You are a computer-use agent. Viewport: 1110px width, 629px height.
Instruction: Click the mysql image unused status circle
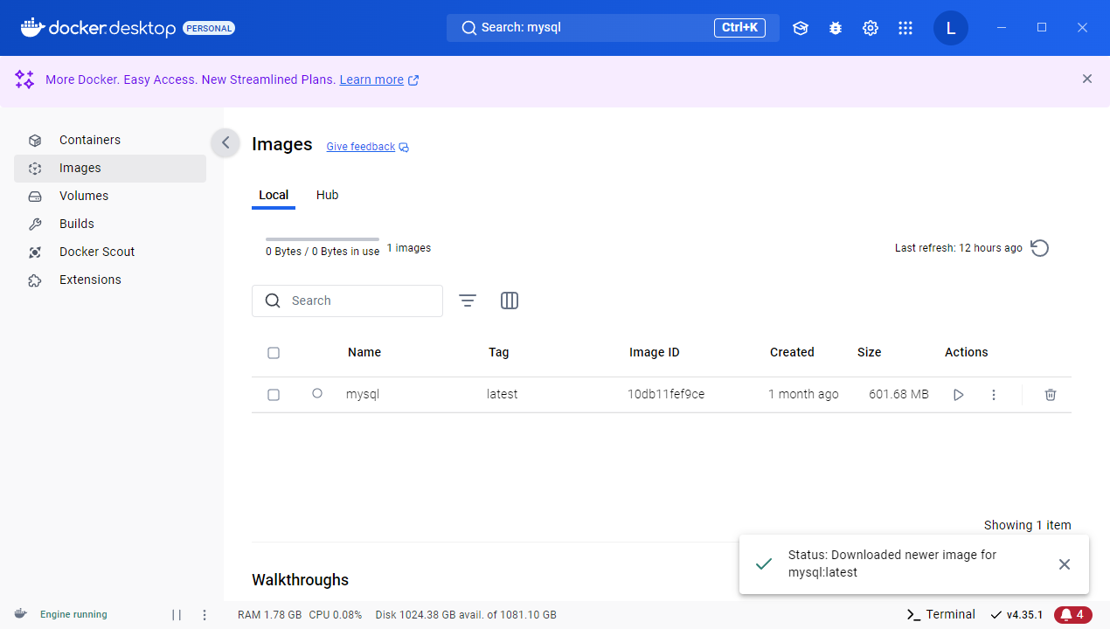317,394
